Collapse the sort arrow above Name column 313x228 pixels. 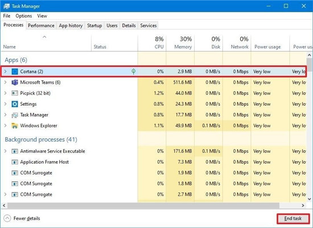[x=44, y=37]
